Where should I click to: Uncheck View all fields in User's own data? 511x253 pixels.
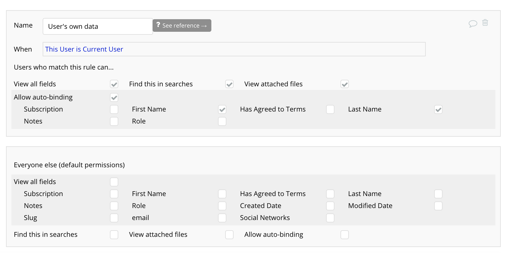point(114,84)
